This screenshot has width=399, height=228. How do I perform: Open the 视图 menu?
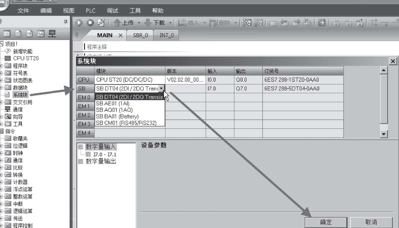[69, 11]
